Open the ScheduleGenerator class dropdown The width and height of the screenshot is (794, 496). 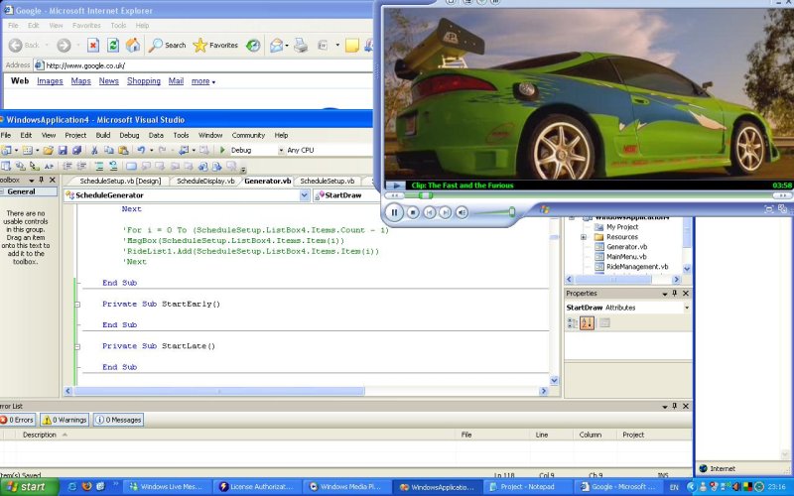point(305,195)
